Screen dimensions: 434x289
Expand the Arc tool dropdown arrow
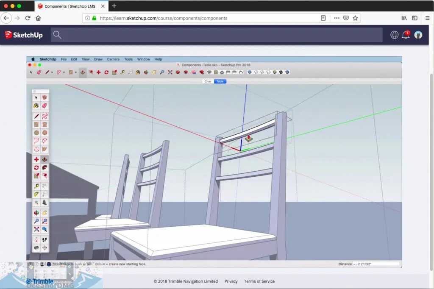pyautogui.click(x=64, y=72)
